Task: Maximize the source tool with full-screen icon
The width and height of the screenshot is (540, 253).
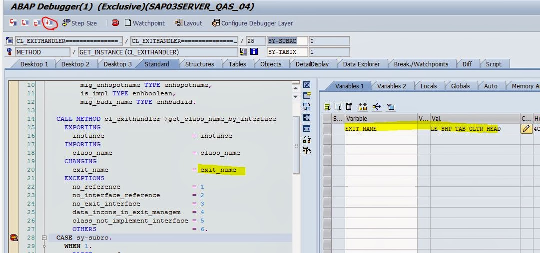Action: (x=307, y=117)
